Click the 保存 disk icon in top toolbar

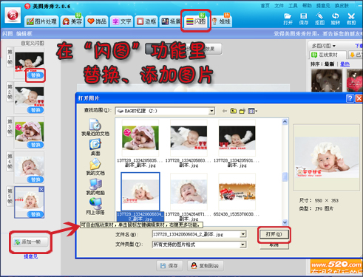pyautogui.click(x=304, y=19)
